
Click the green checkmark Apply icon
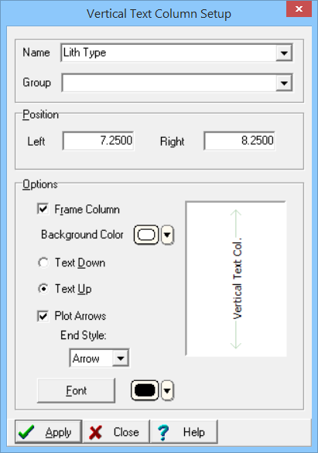[26, 432]
